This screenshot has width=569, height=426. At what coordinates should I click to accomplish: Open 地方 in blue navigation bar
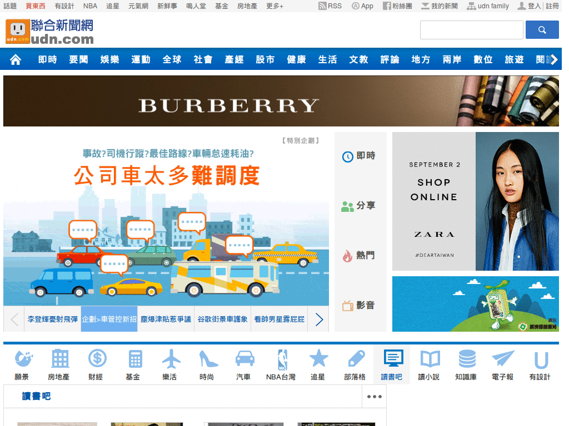click(x=421, y=59)
